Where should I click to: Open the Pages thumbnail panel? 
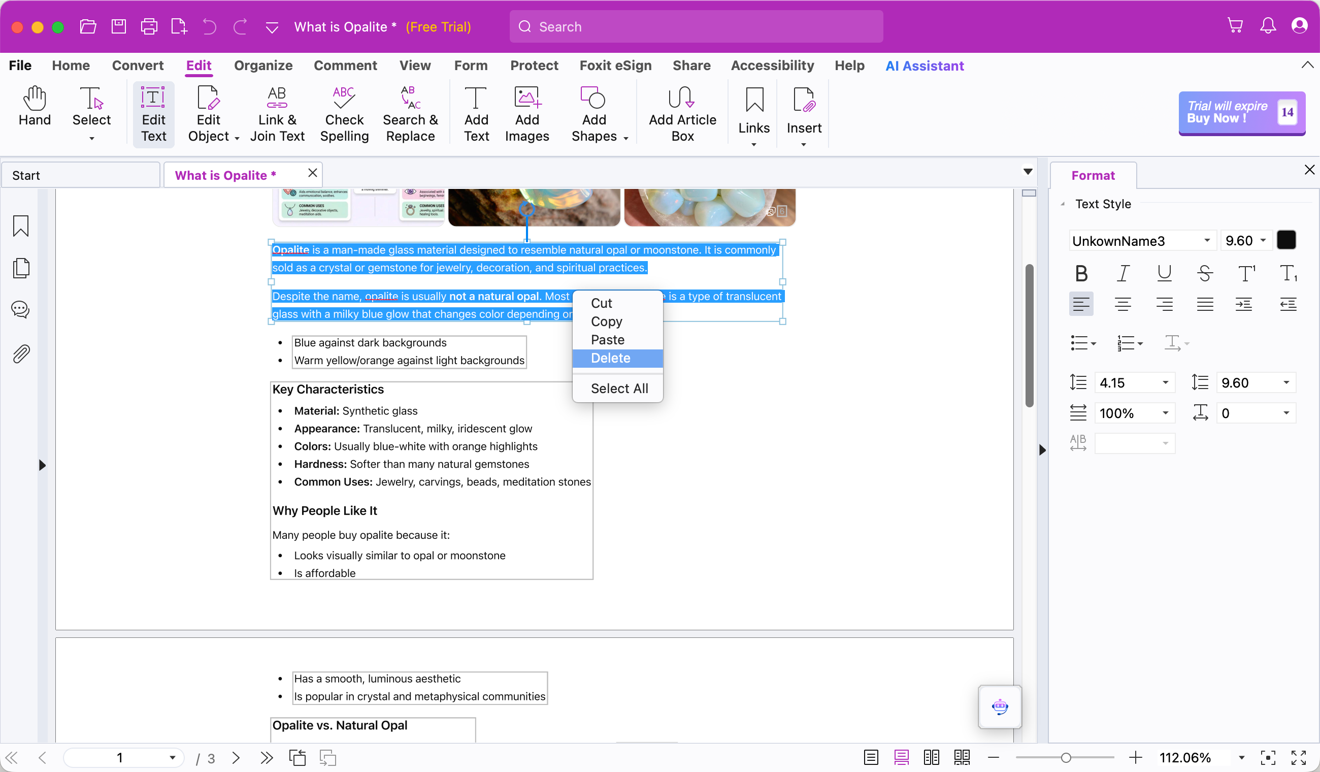coord(21,268)
